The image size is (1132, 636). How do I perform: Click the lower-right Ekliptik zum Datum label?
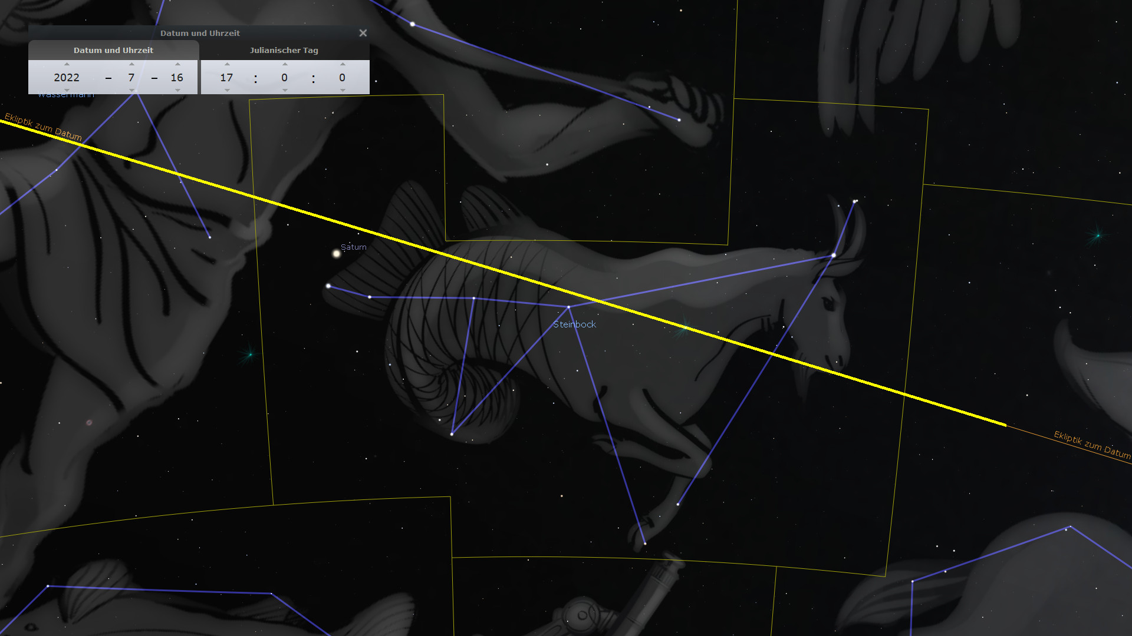coord(1092,445)
